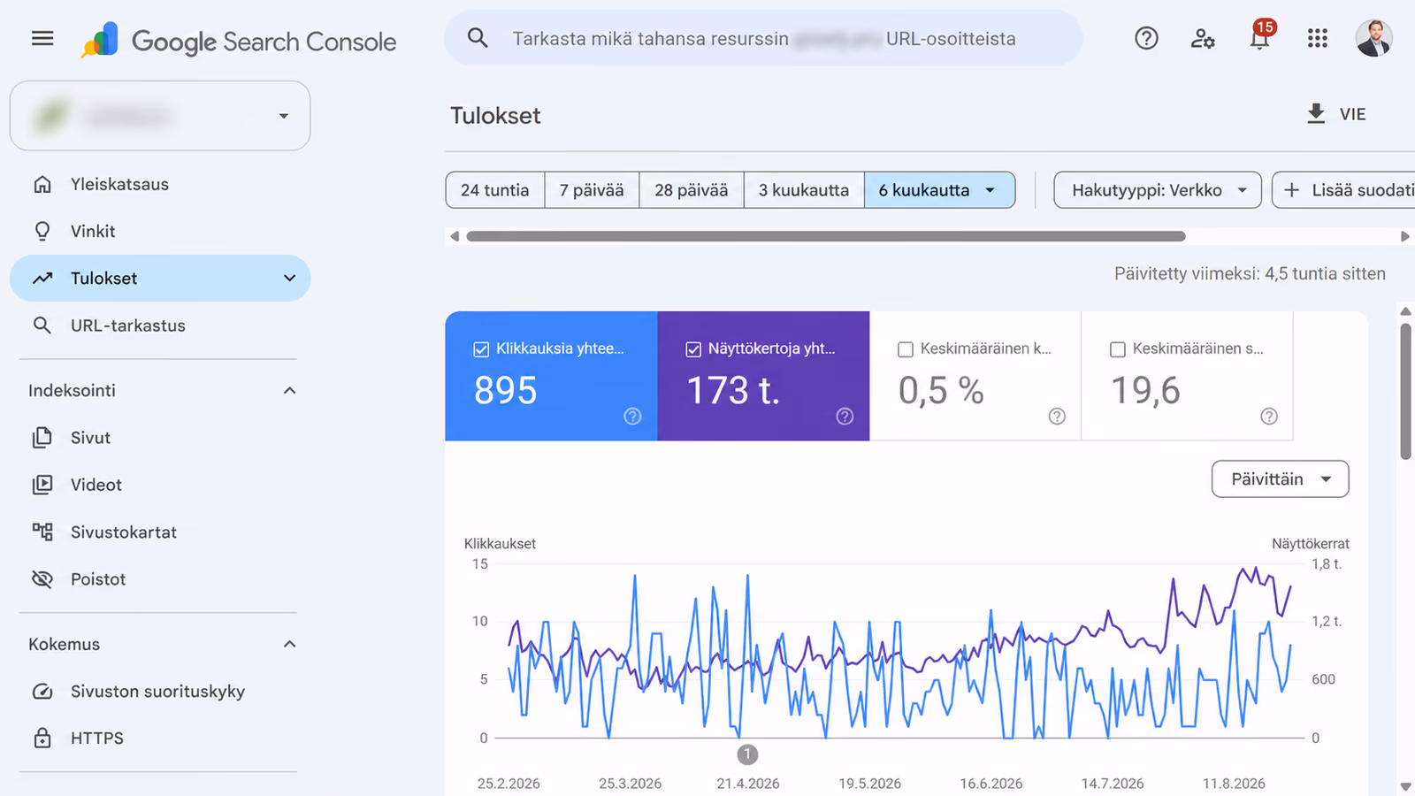Enable Keskimääräinen s... checkbox
This screenshot has height=796, width=1415.
[x=1118, y=349]
